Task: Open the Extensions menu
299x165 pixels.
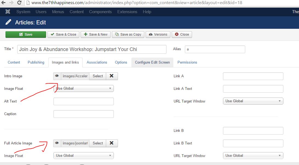Action: tap(127, 12)
